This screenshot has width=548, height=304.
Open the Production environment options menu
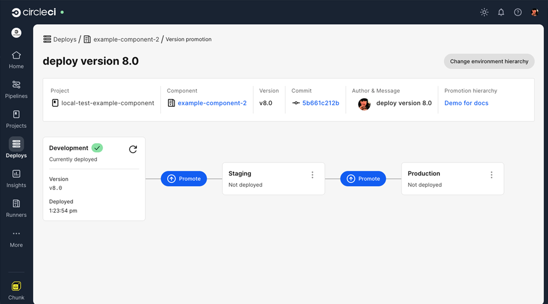coord(492,174)
